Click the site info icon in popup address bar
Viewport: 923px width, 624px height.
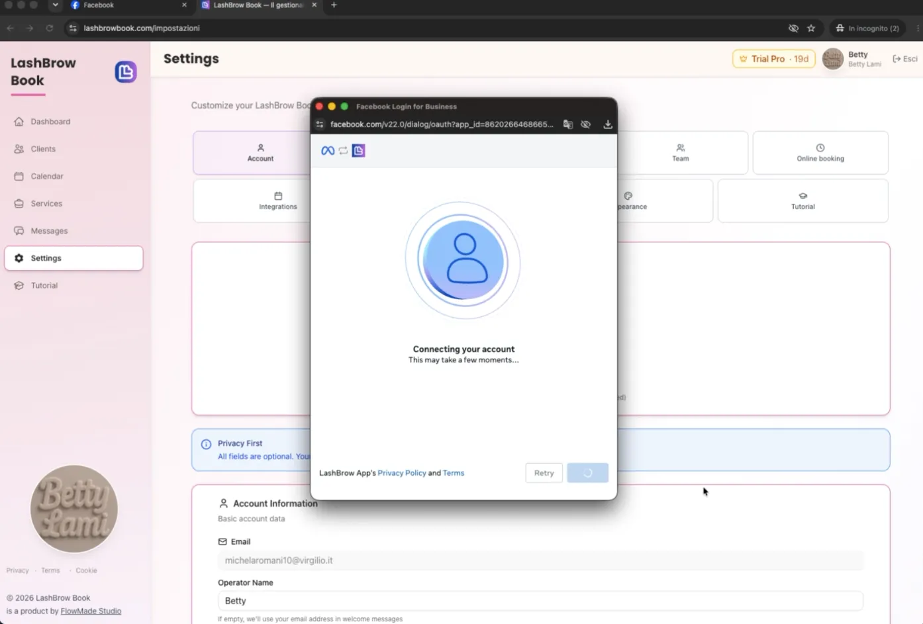click(320, 124)
